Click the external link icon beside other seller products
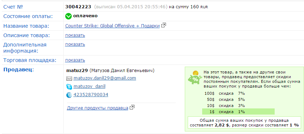 (x=132, y=107)
